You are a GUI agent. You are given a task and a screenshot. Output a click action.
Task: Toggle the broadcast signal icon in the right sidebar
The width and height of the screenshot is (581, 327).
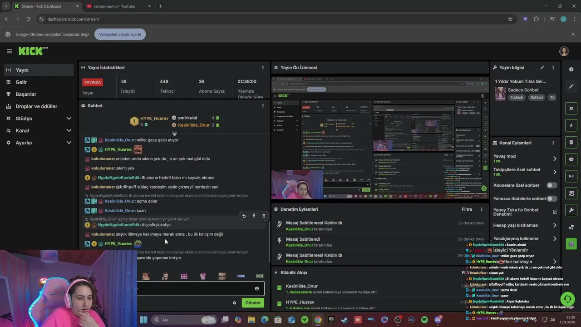tap(571, 176)
